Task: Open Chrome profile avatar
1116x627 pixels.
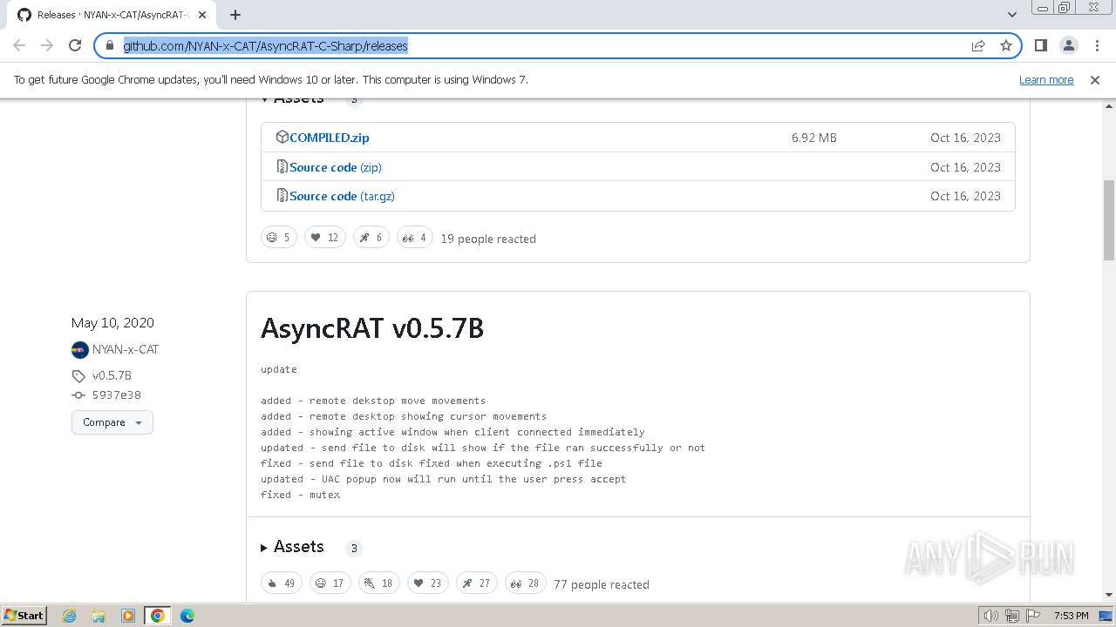Action: 1069,45
